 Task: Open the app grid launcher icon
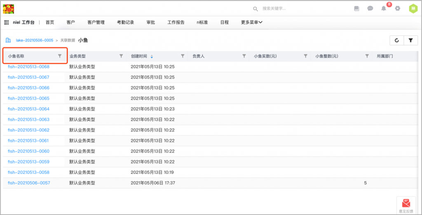coord(7,23)
